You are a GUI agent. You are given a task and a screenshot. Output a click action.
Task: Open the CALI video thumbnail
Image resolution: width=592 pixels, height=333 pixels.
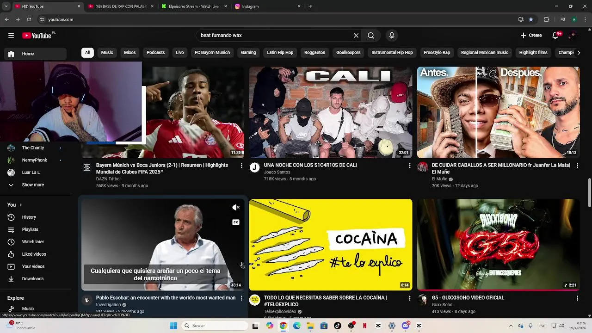tap(331, 112)
